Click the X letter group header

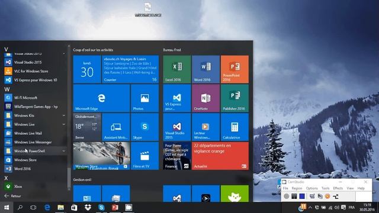pyautogui.click(x=6, y=178)
